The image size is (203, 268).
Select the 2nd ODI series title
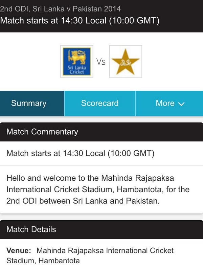pos(60,9)
